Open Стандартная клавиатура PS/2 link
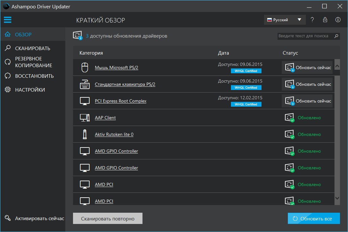The height and width of the screenshot is (232, 348). [x=125, y=84]
